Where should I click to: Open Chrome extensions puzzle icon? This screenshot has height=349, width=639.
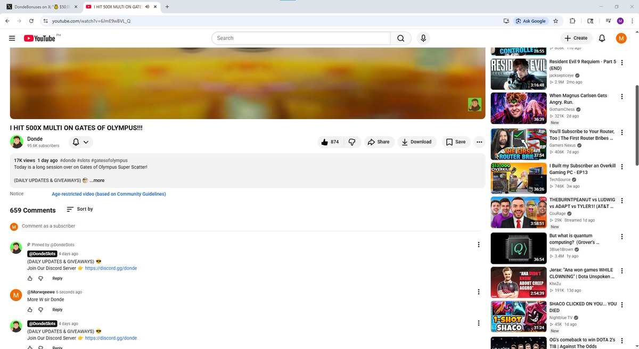point(572,21)
